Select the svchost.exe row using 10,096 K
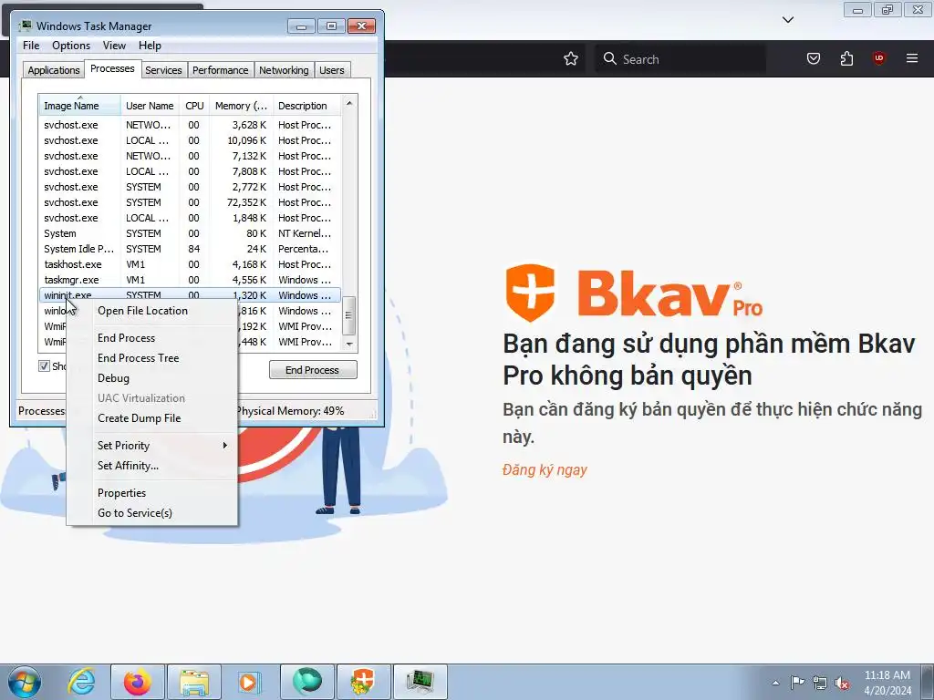 [190, 140]
